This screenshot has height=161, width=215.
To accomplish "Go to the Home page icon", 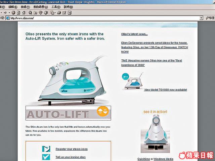I will pos(24,12).
